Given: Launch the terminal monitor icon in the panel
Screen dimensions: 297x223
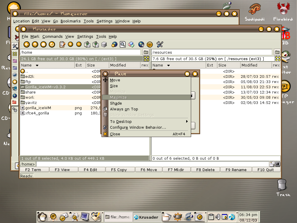Looking at the screenshot, I should tap(85, 217).
